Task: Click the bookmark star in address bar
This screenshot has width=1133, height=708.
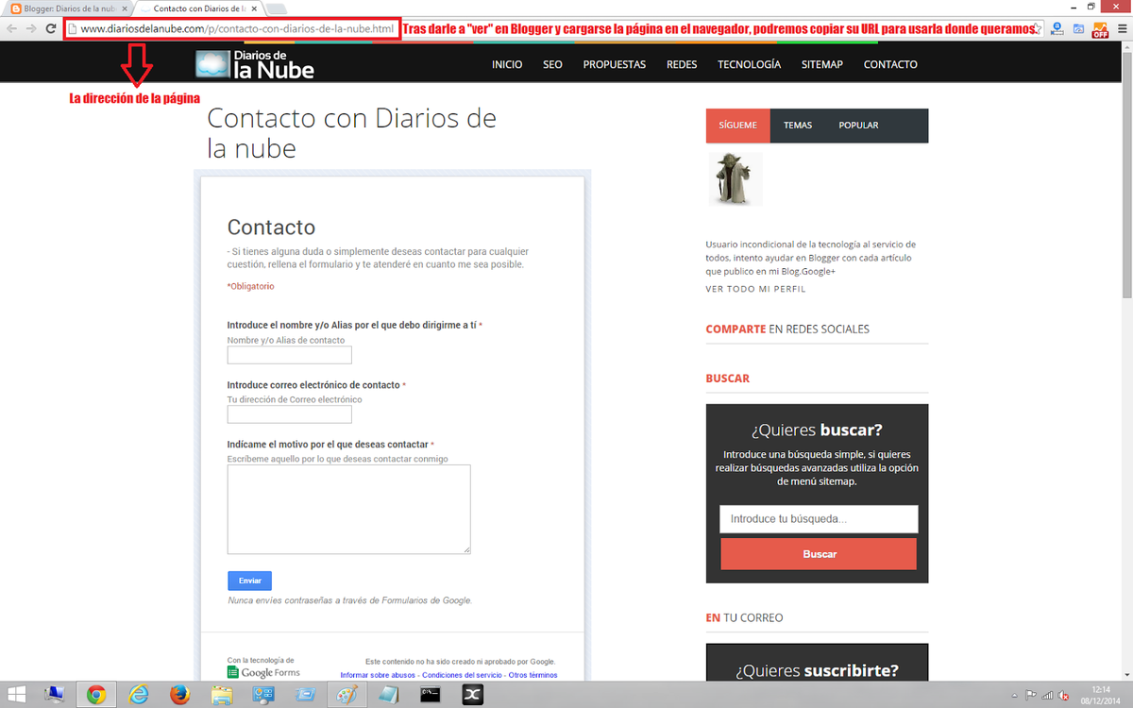Action: coord(1038,28)
